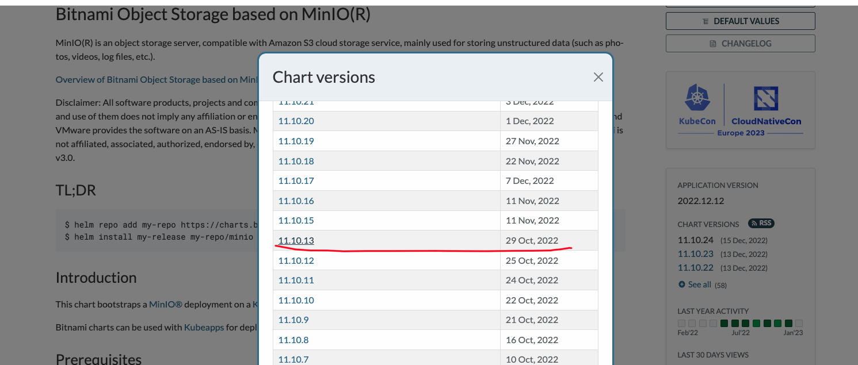The image size is (858, 365).
Task: Open the DEFAULT VALUES button
Action: [x=740, y=21]
